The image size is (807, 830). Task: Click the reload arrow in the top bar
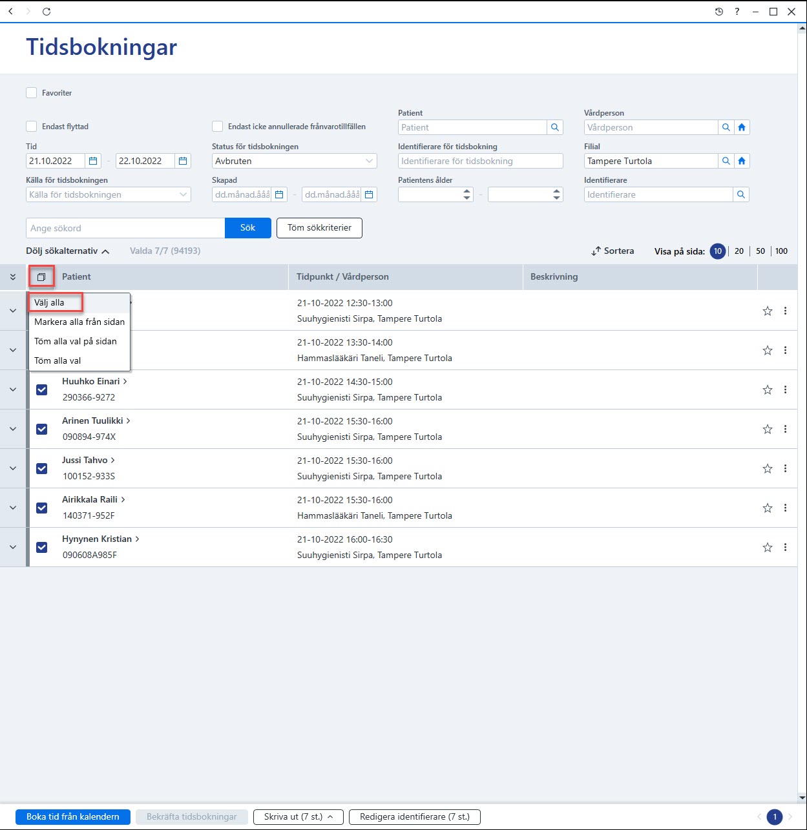tap(47, 12)
